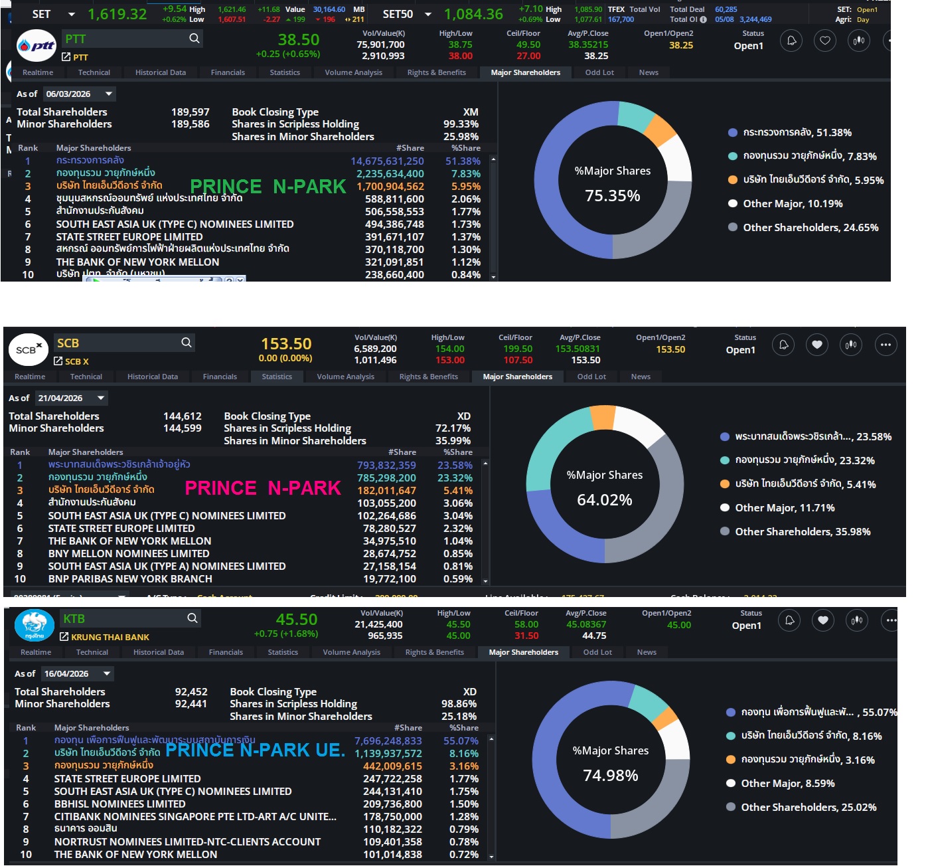
Task: Open the chart compare icon in PTT panel
Action: click(859, 41)
